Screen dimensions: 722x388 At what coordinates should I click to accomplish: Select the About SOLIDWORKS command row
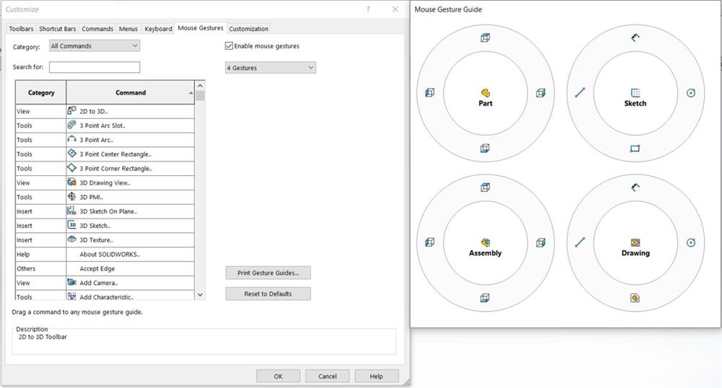click(105, 255)
